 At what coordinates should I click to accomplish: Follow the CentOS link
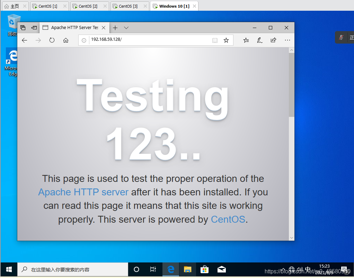pos(228,220)
